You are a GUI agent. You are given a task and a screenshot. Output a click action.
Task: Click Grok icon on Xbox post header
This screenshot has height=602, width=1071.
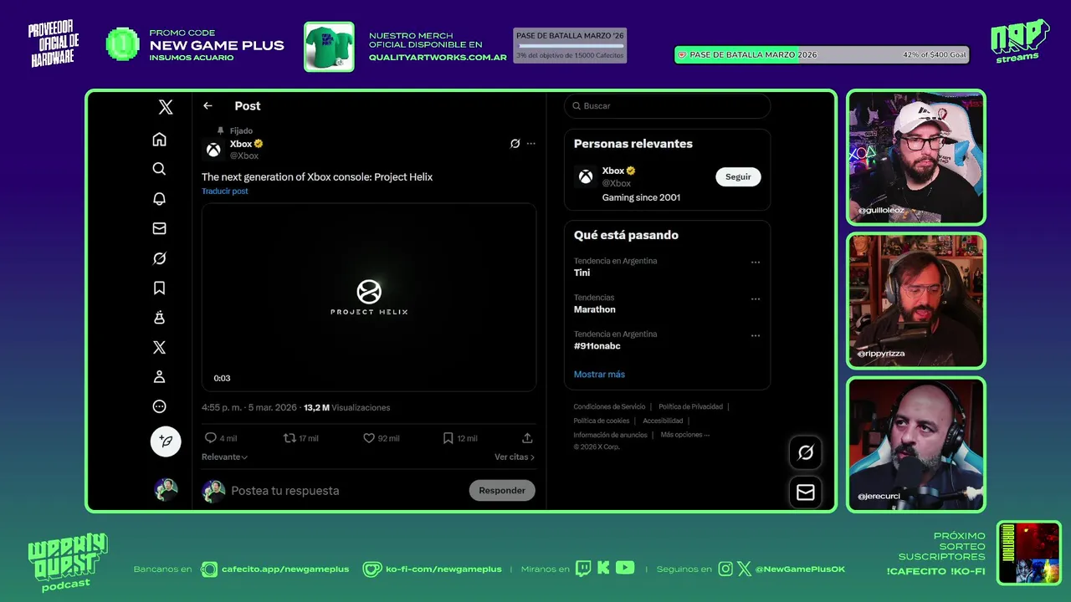tap(515, 144)
